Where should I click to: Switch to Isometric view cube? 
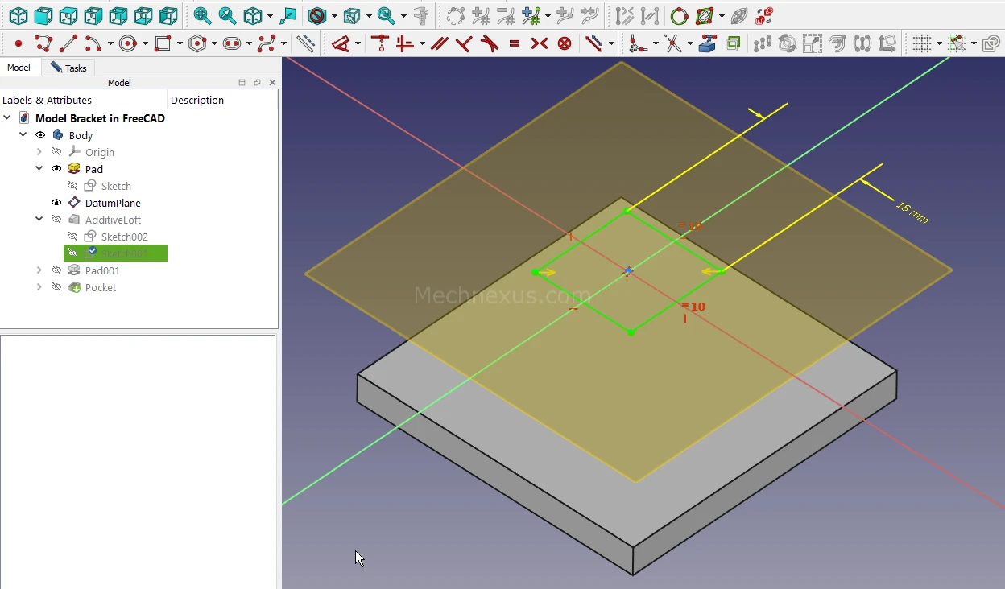[x=18, y=15]
